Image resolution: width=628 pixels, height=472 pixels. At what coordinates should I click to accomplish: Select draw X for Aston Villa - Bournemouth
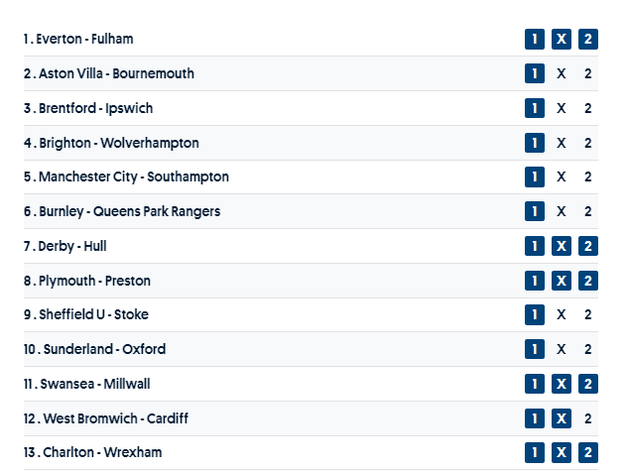[562, 73]
